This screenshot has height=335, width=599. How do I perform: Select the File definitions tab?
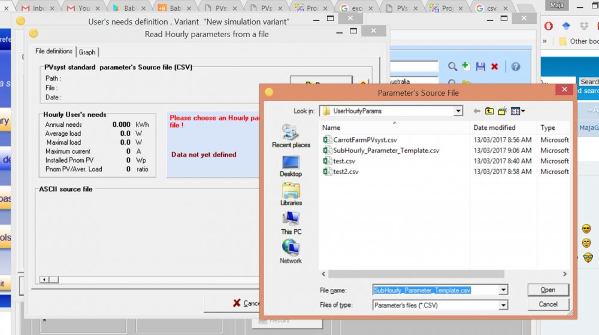click(x=54, y=51)
